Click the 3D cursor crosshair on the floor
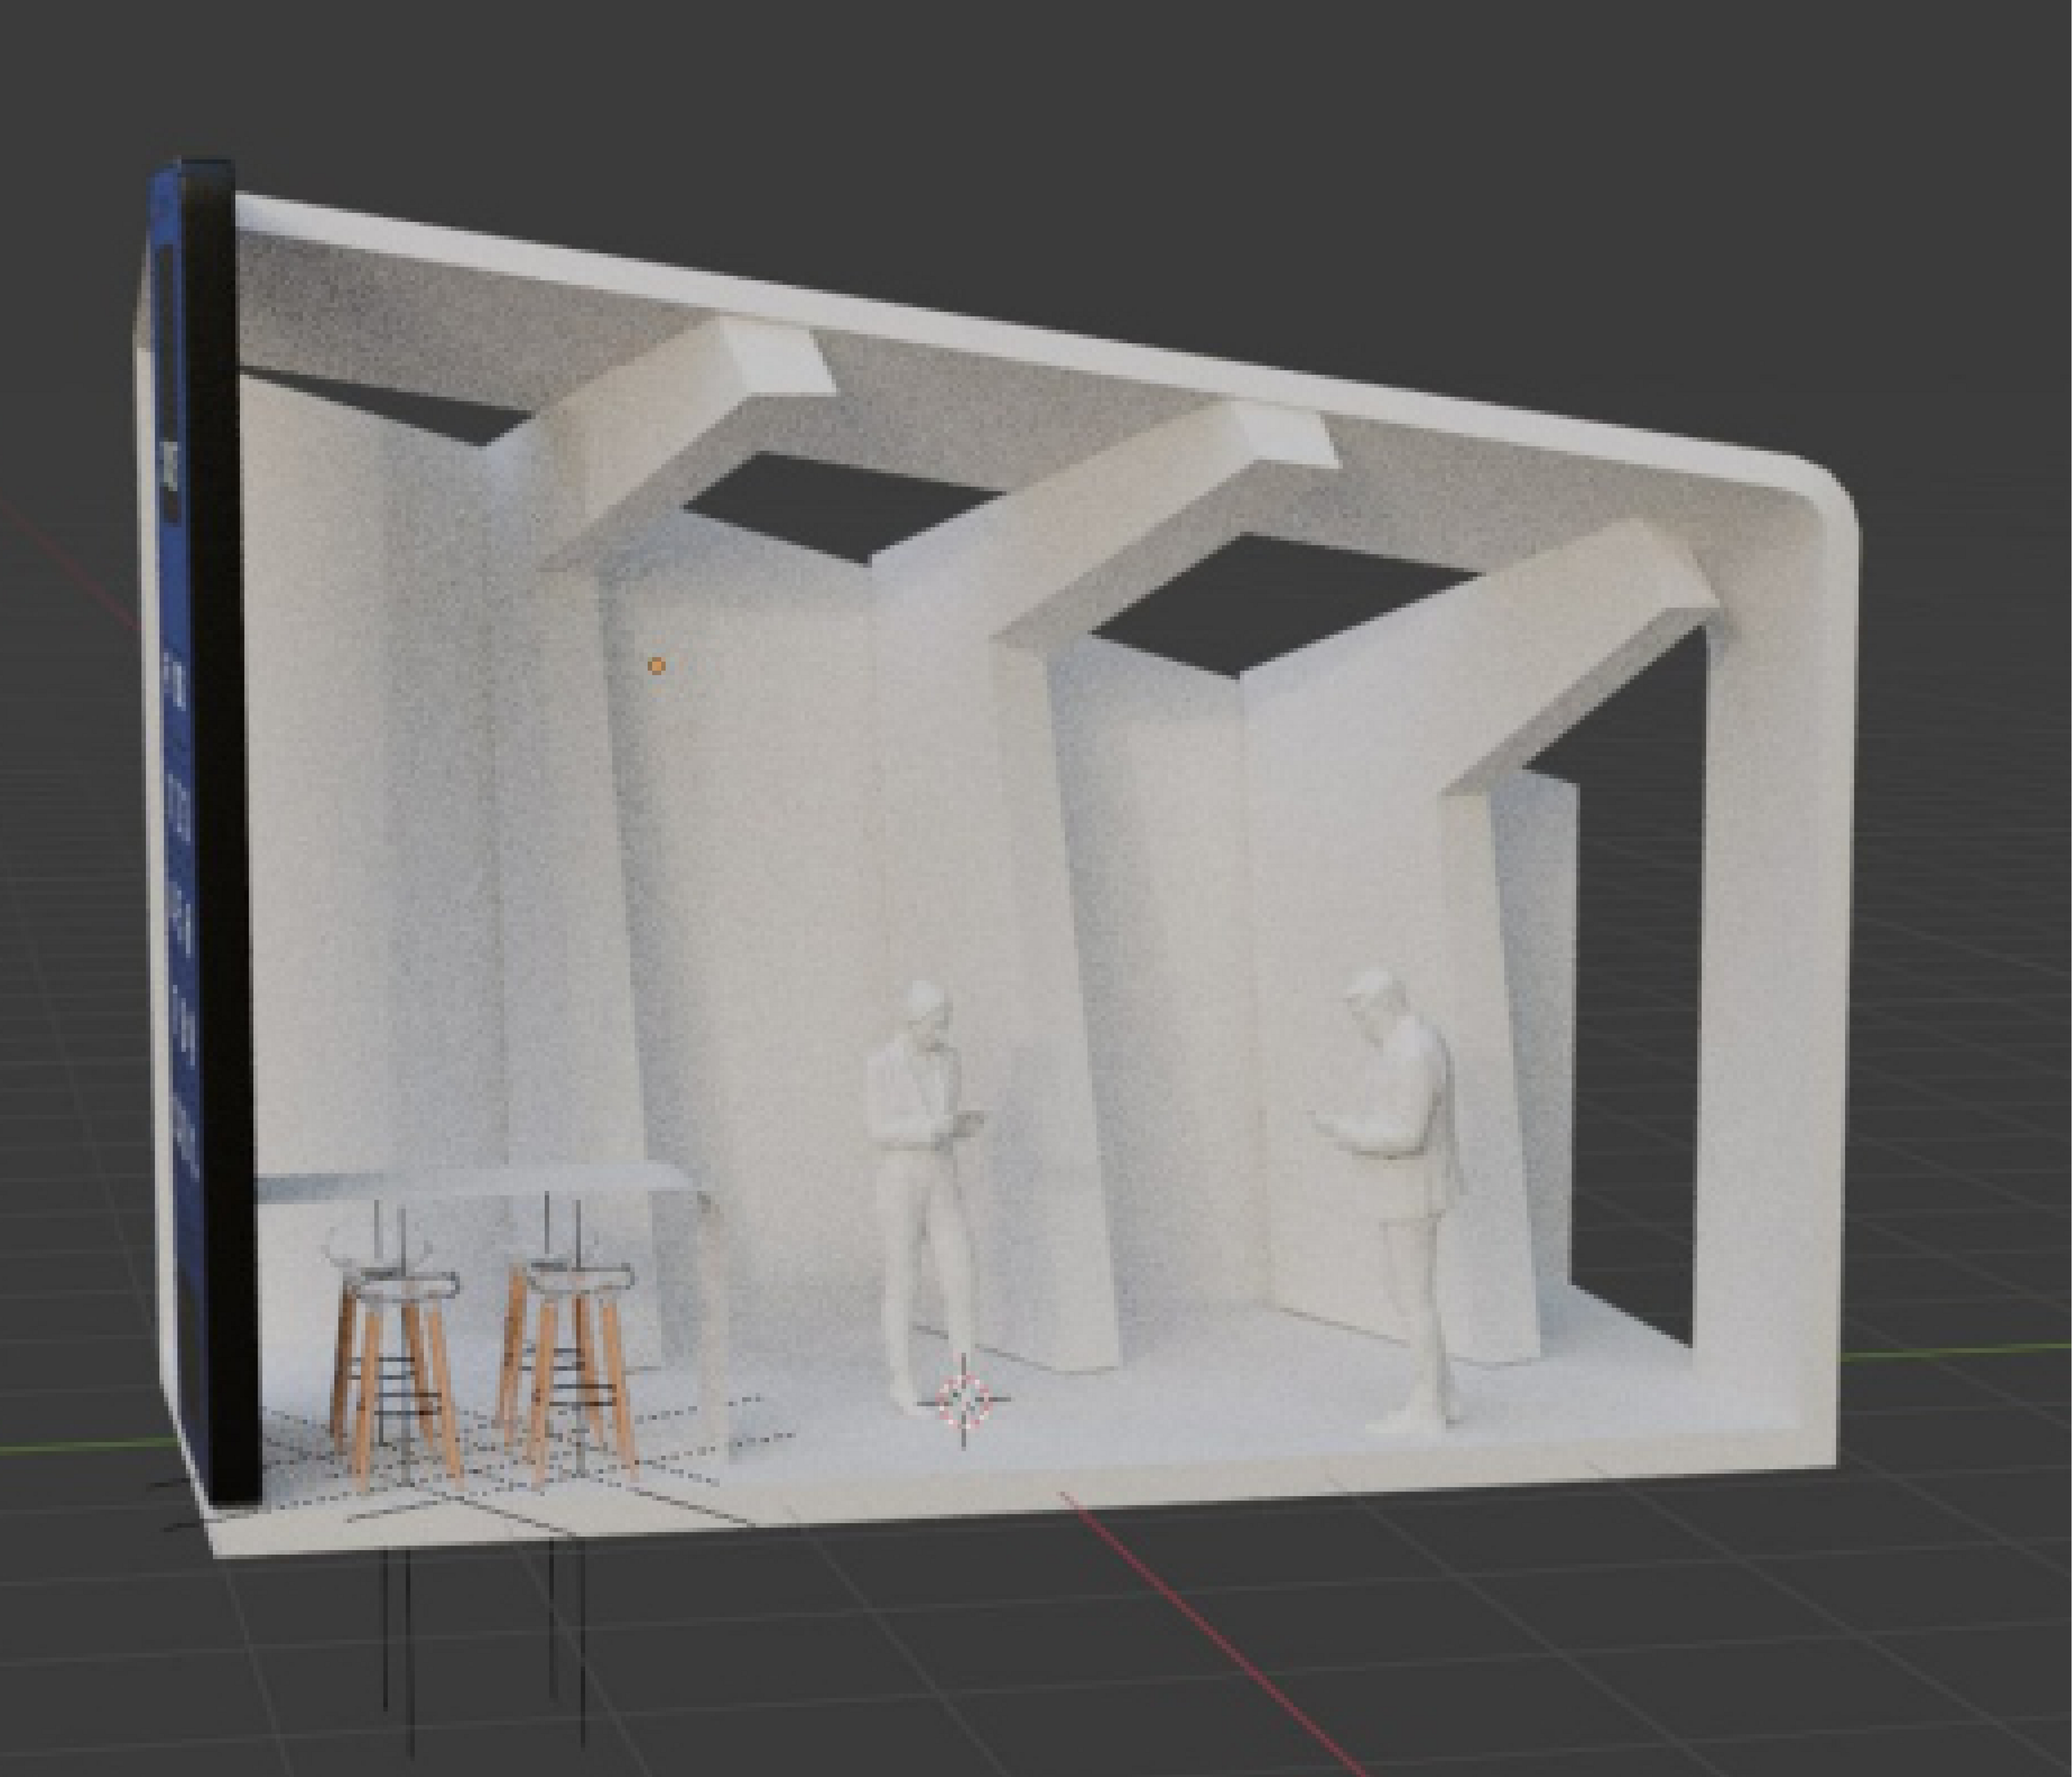2072x1777 pixels. pyautogui.click(x=964, y=1399)
